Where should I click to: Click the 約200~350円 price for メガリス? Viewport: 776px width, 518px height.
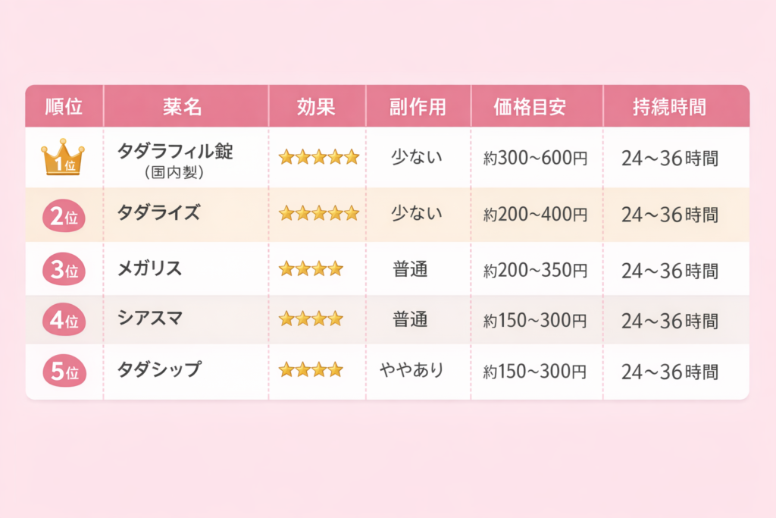click(535, 270)
